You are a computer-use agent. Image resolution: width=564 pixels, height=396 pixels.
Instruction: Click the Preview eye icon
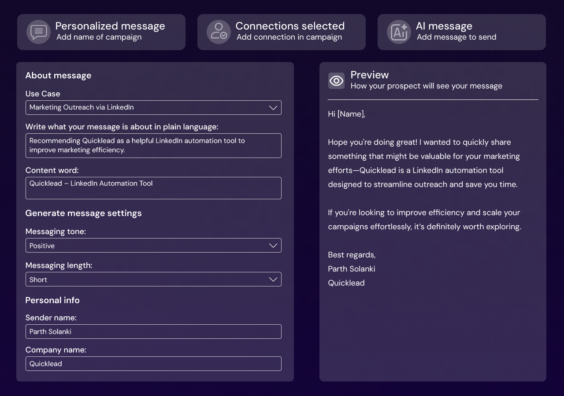coord(336,81)
